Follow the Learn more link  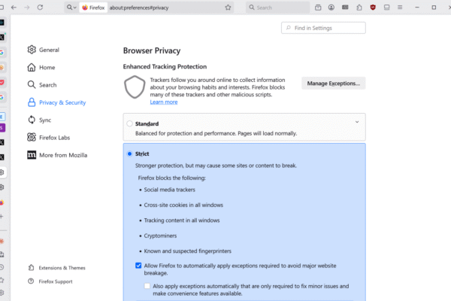click(x=164, y=102)
